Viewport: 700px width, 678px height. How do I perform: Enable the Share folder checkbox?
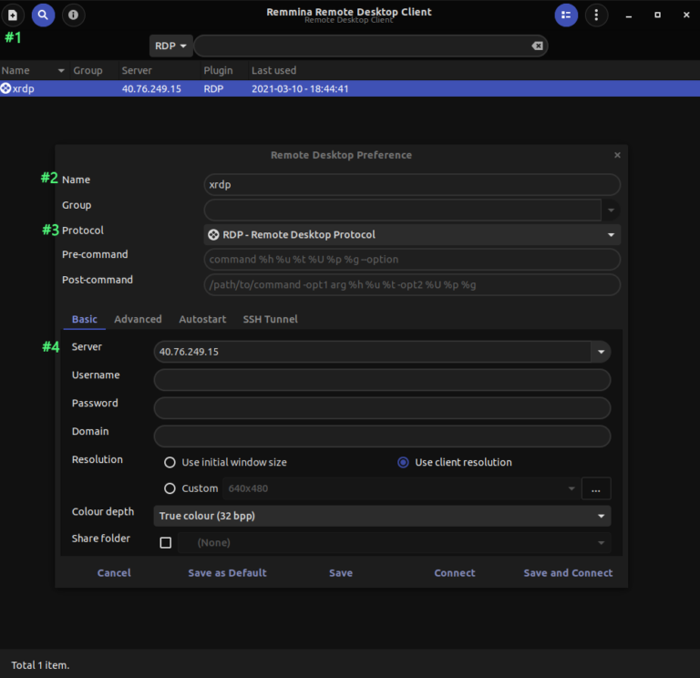click(x=166, y=542)
